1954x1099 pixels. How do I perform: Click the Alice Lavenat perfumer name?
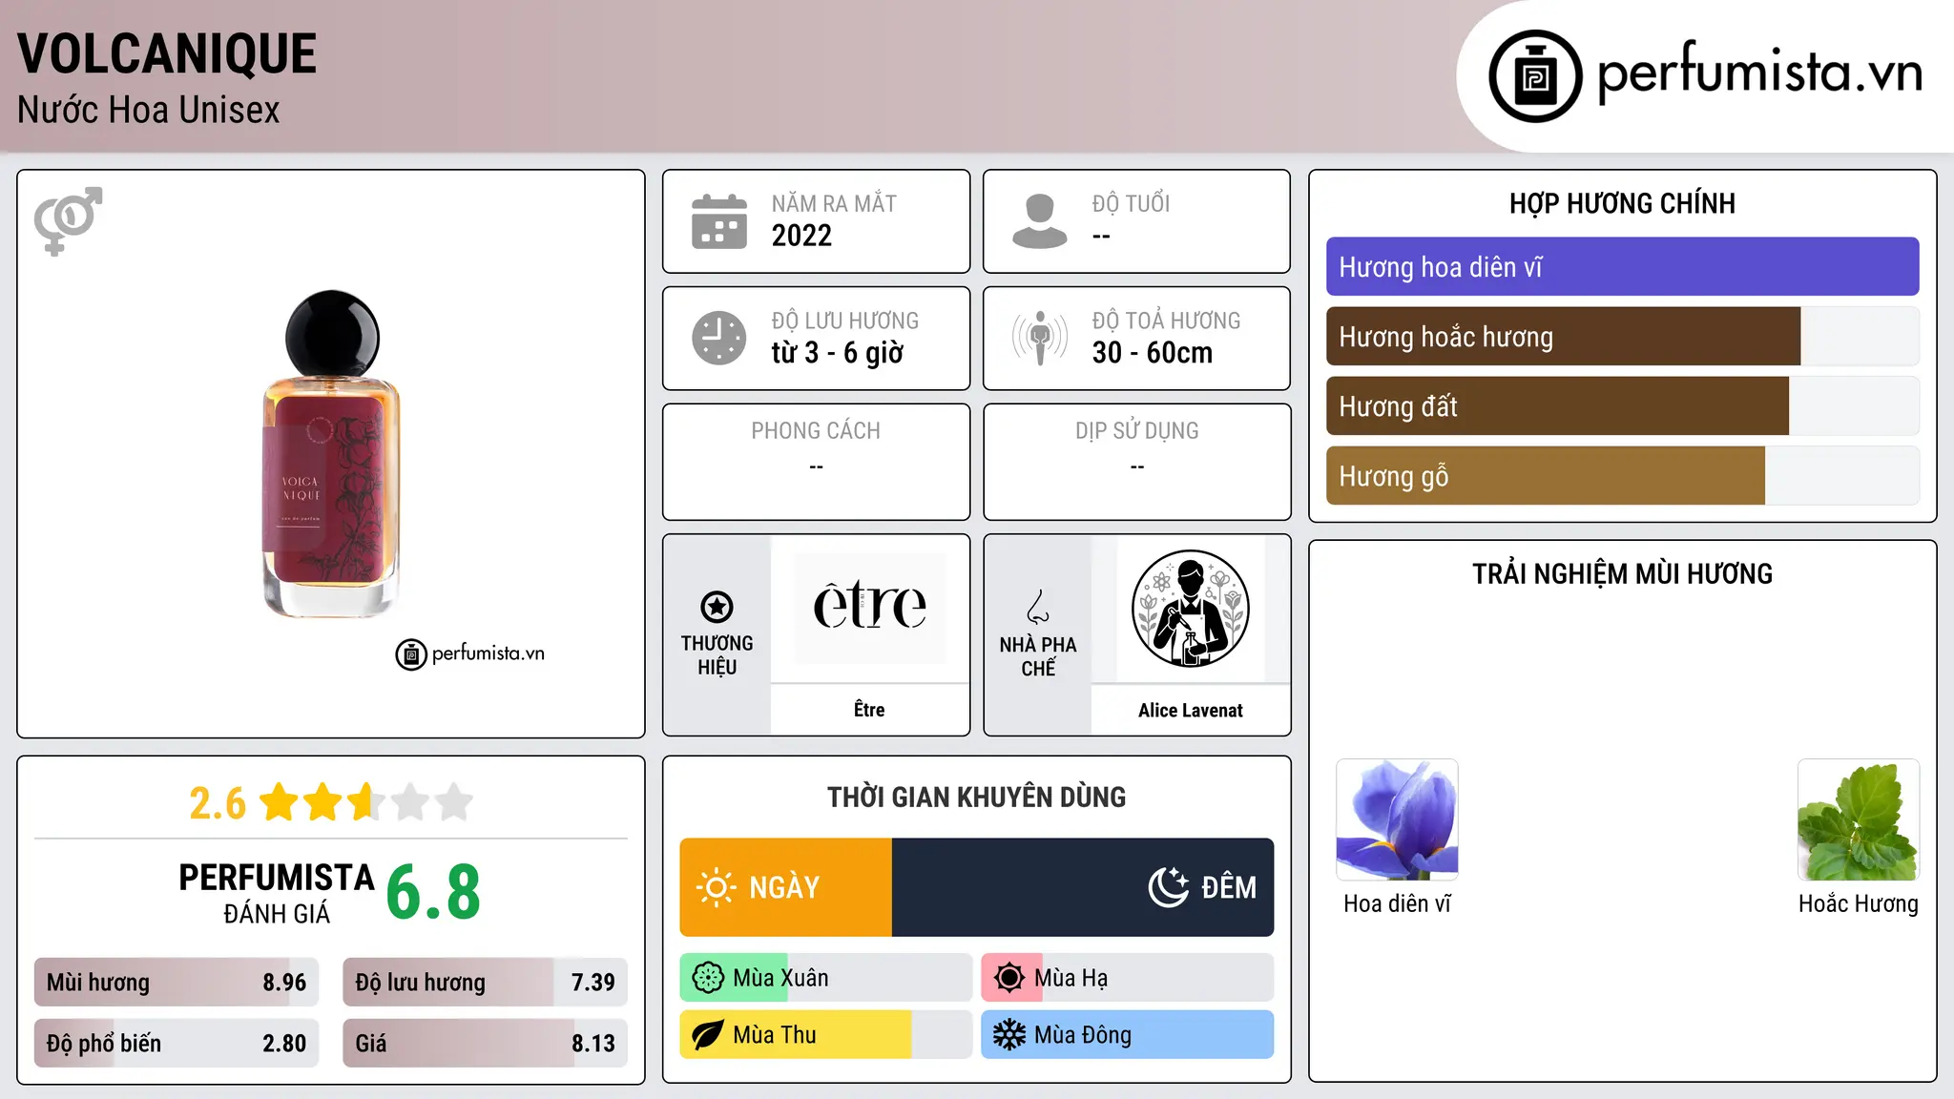point(1190,711)
